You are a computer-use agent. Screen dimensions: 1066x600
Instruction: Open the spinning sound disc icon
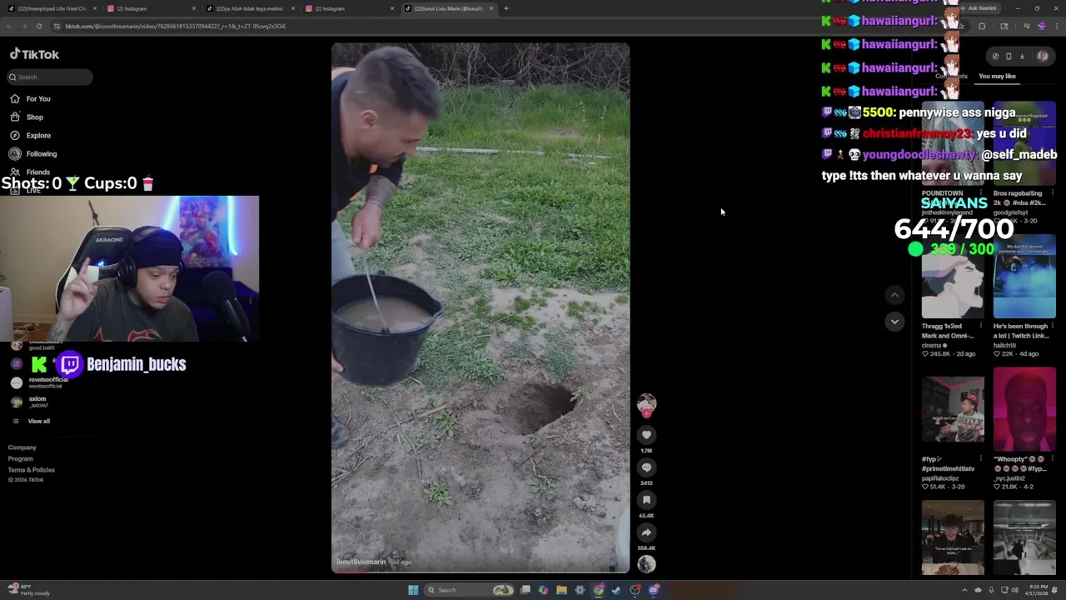[x=646, y=564]
